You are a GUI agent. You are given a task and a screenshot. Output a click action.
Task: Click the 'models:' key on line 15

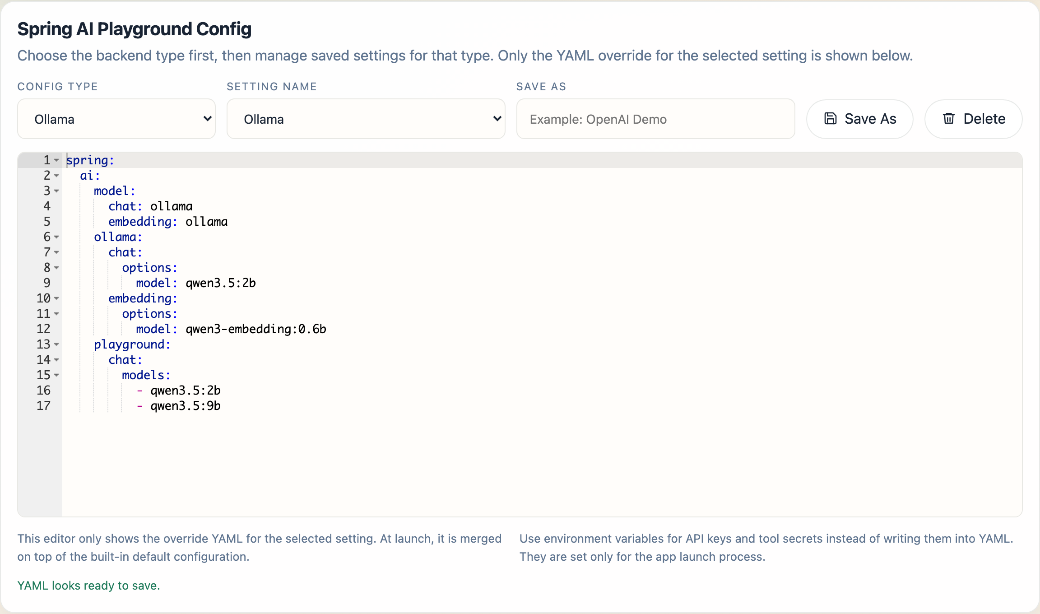tap(146, 375)
